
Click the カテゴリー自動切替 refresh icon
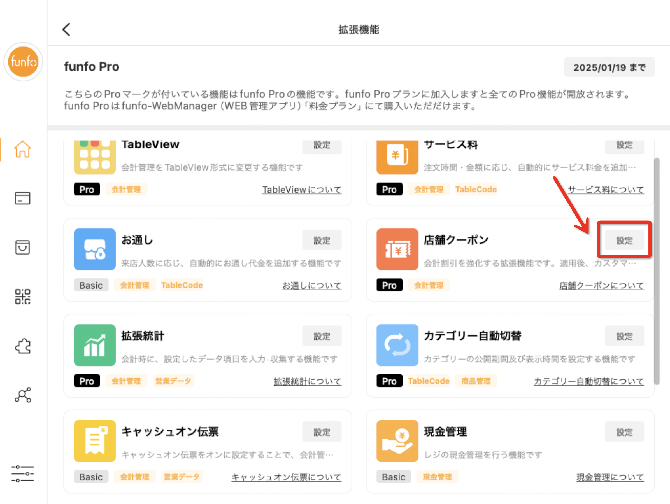pos(397,346)
